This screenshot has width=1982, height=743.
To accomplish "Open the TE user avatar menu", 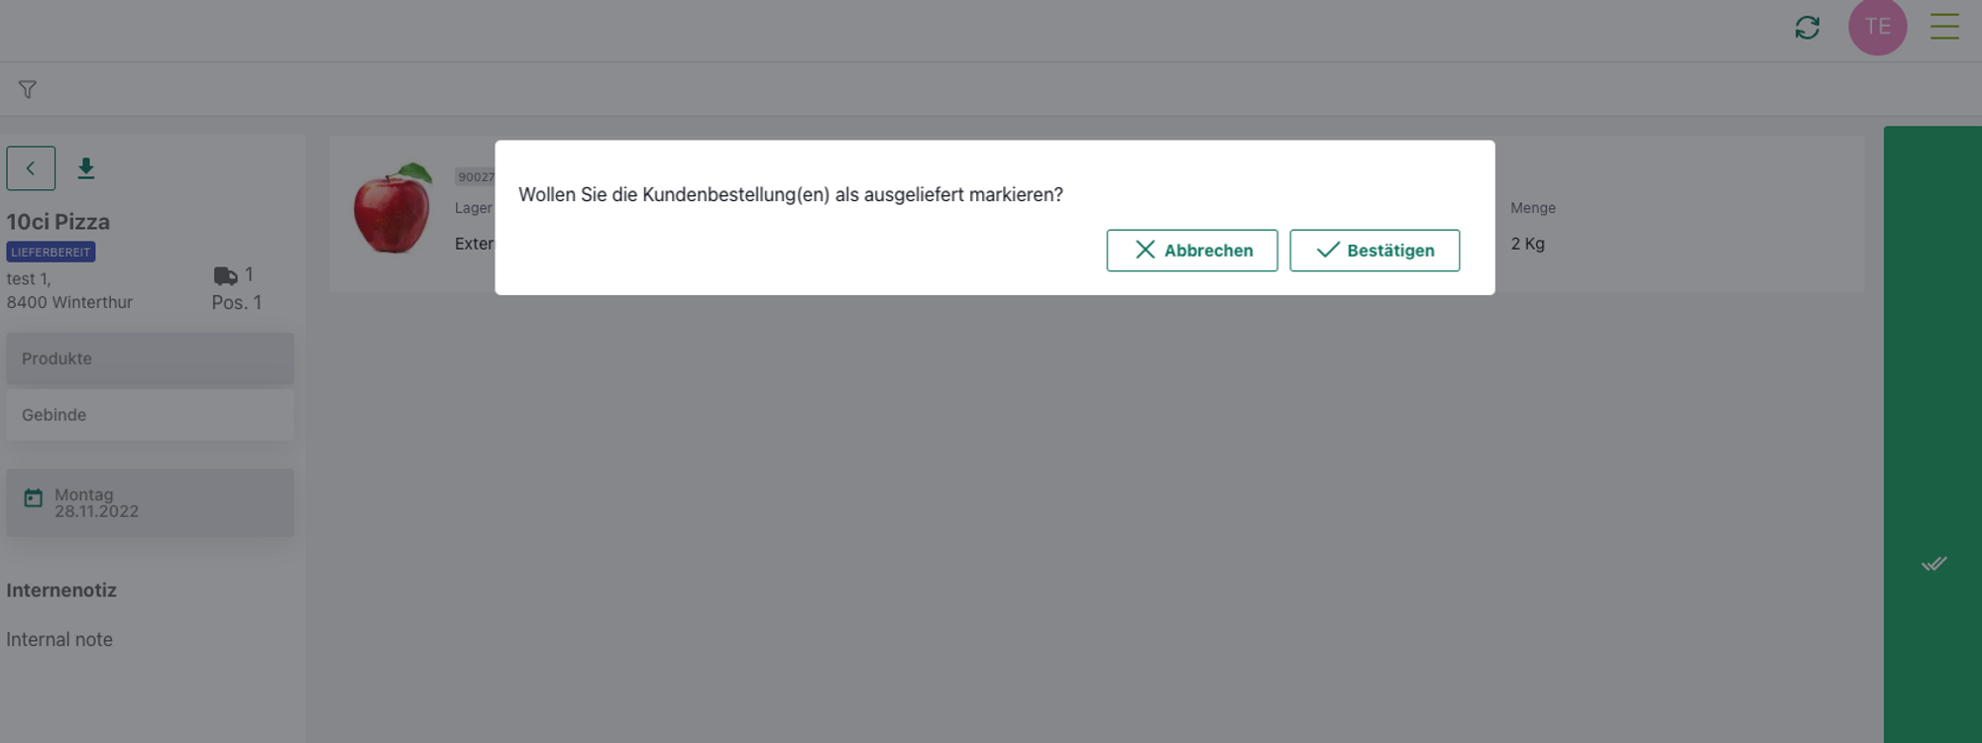I will (1877, 28).
